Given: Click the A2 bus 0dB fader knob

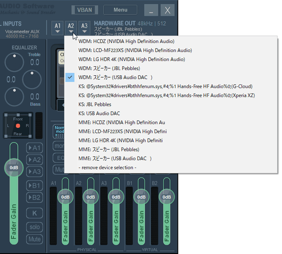Looking at the screenshot, I should pyautogui.click(x=91, y=197).
